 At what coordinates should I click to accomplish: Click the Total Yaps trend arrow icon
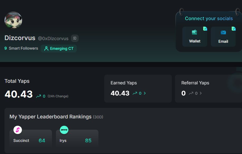39,96
